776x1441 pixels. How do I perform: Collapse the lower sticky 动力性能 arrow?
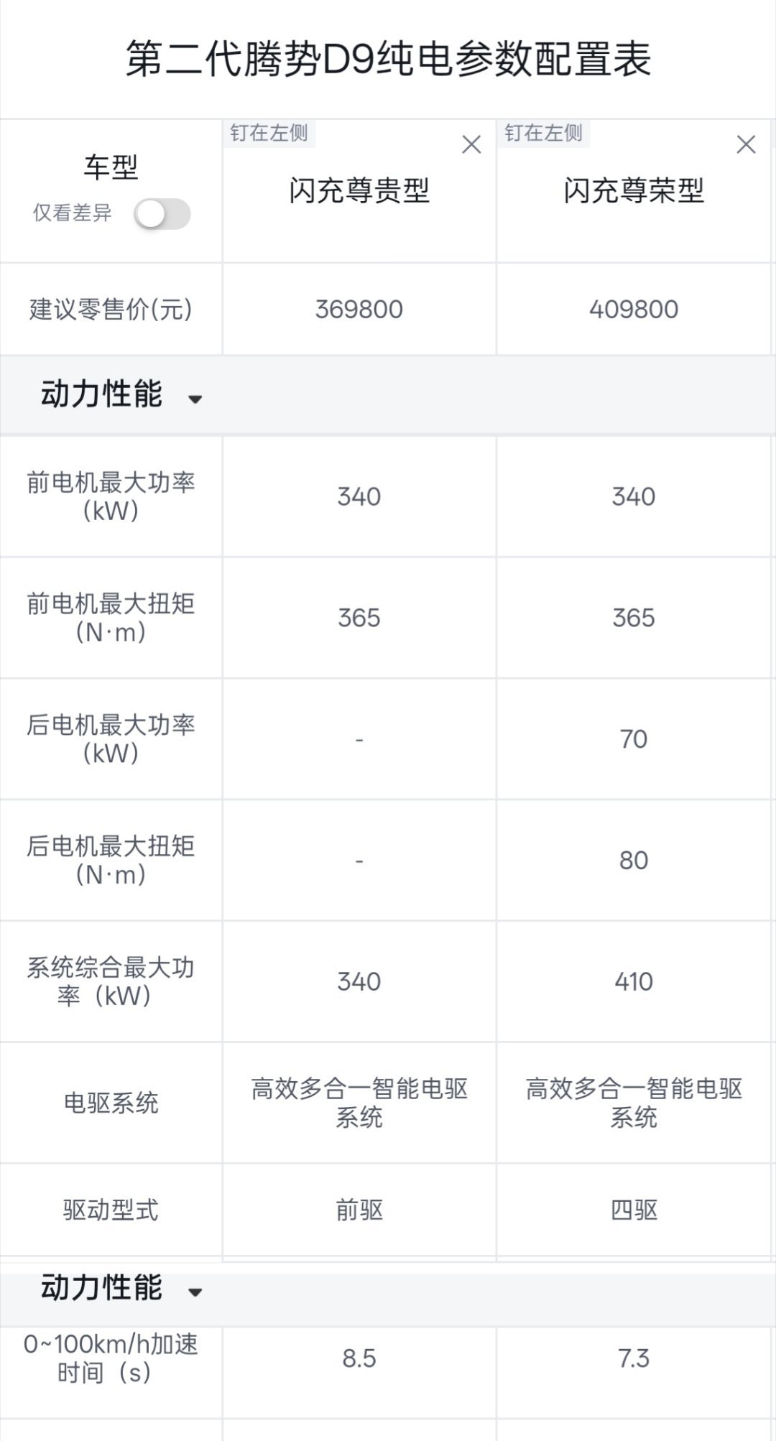[x=195, y=1292]
